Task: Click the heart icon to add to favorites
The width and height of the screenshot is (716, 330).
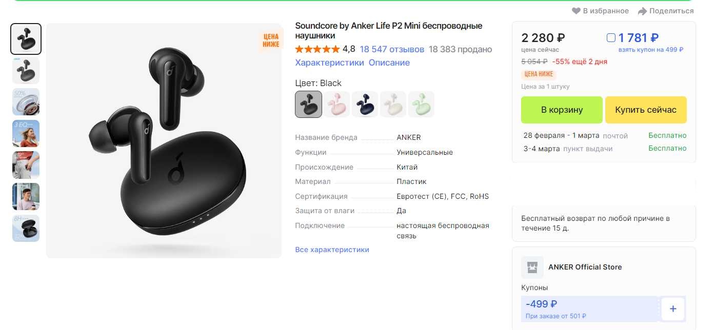Action: [x=576, y=11]
